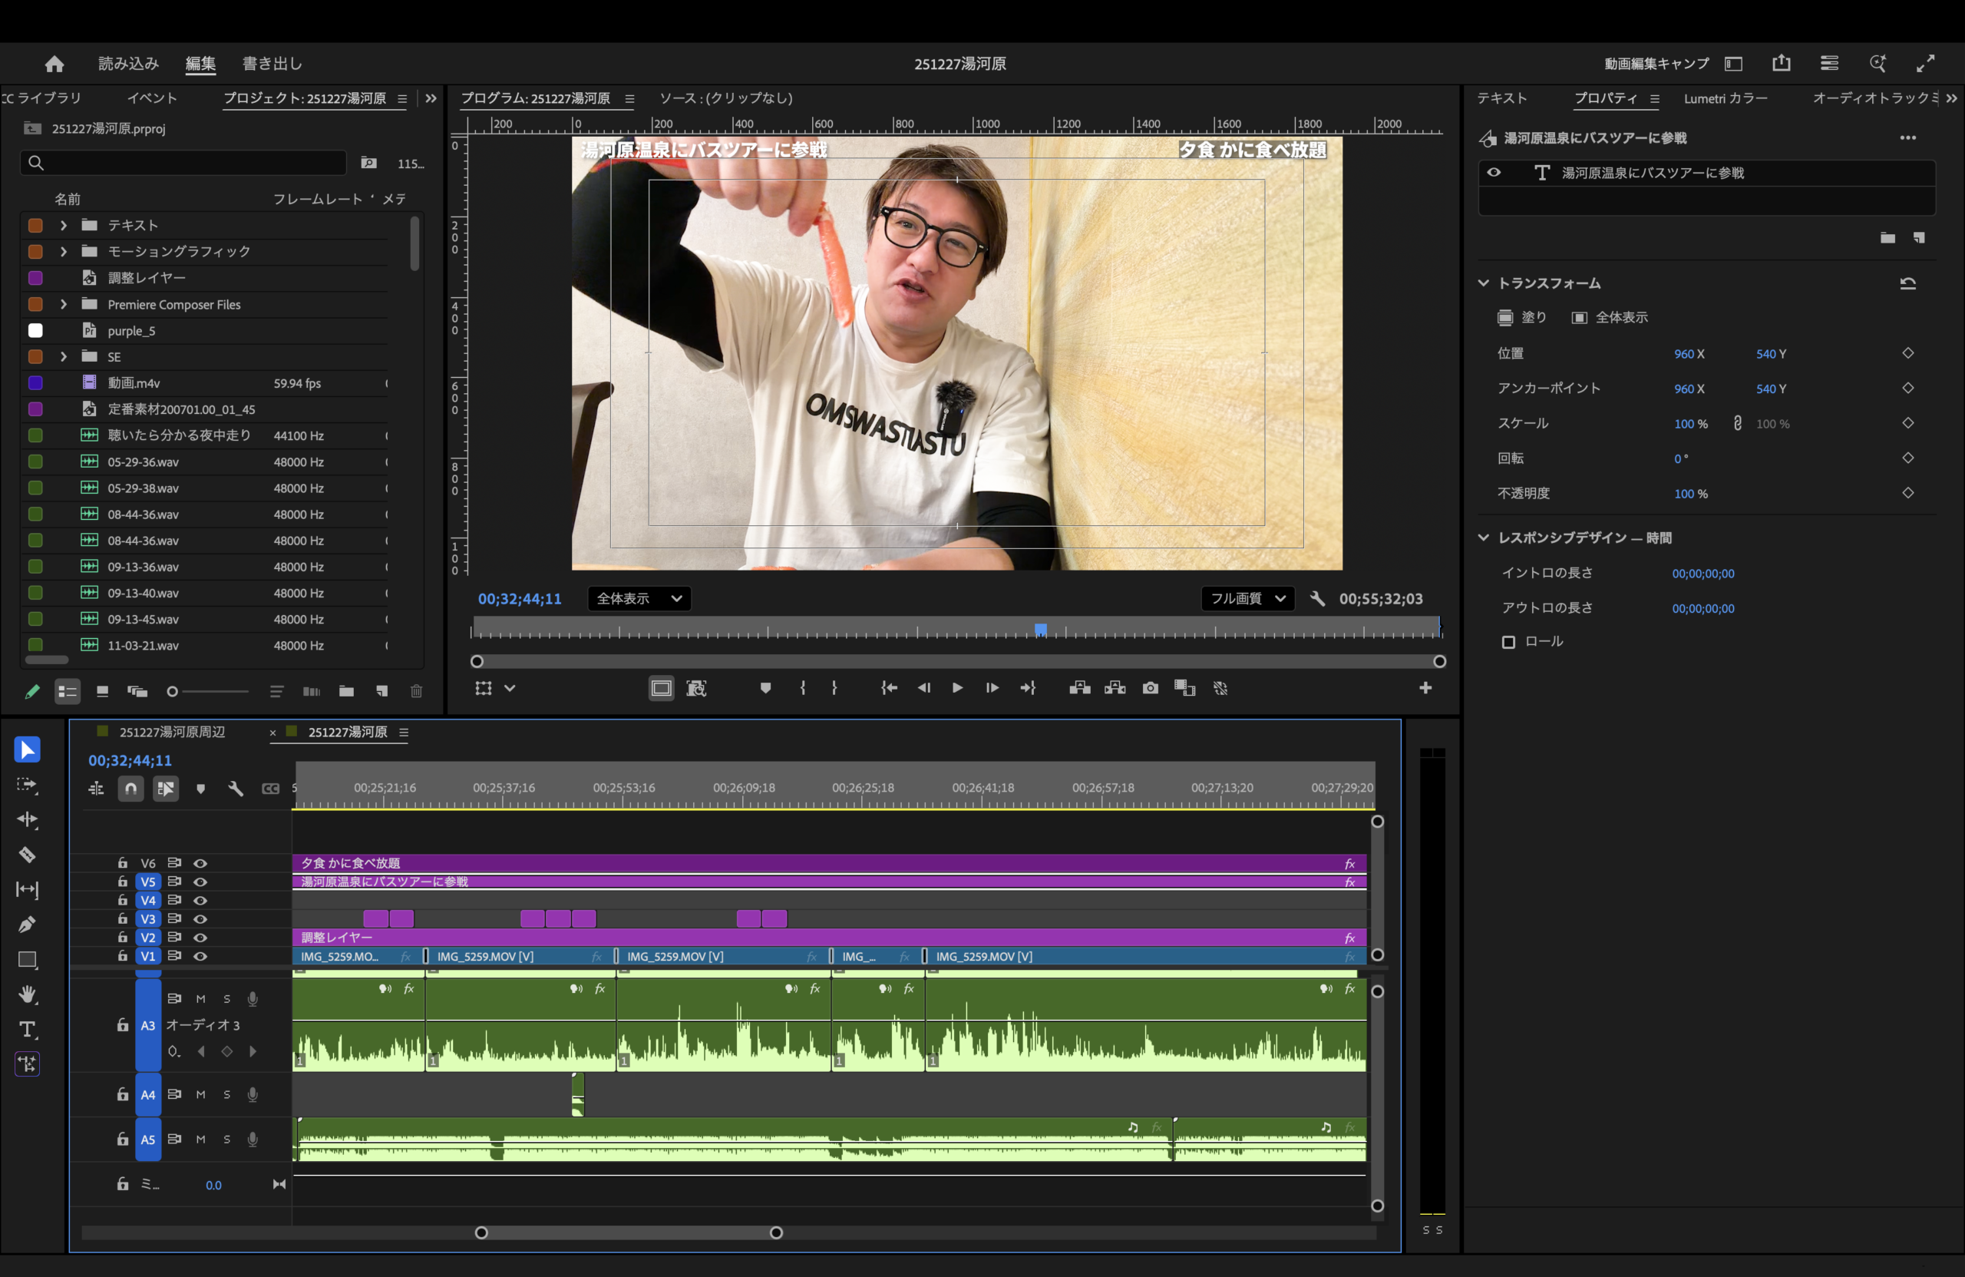Hide the V6 track output eye
The image size is (1965, 1277).
coord(200,863)
